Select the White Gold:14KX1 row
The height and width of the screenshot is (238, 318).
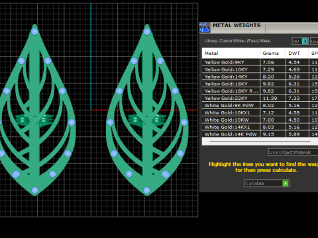point(260,127)
